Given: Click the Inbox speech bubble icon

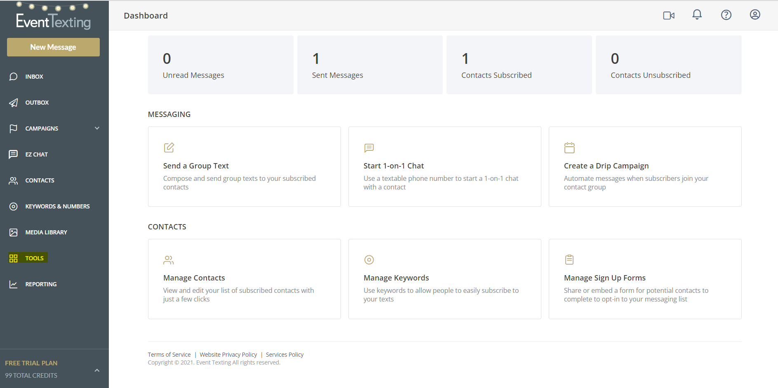Looking at the screenshot, I should click(13, 77).
